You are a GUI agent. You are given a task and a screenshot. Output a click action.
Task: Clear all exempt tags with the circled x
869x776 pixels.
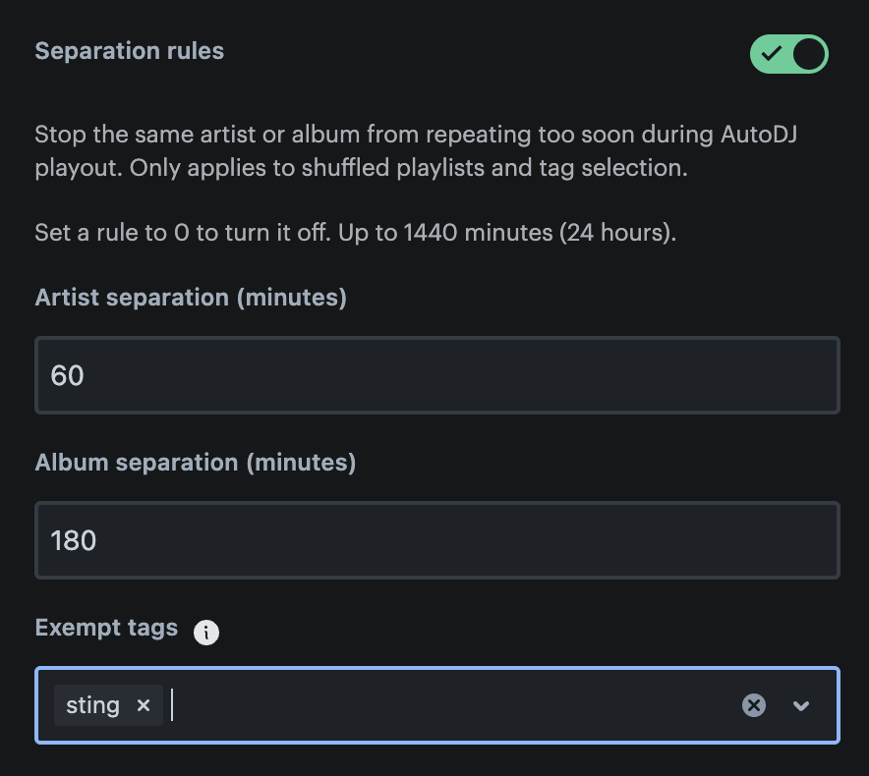(x=754, y=705)
